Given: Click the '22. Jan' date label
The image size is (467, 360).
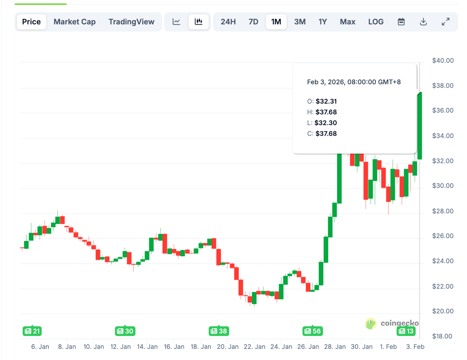Looking at the screenshot, I should click(255, 347).
